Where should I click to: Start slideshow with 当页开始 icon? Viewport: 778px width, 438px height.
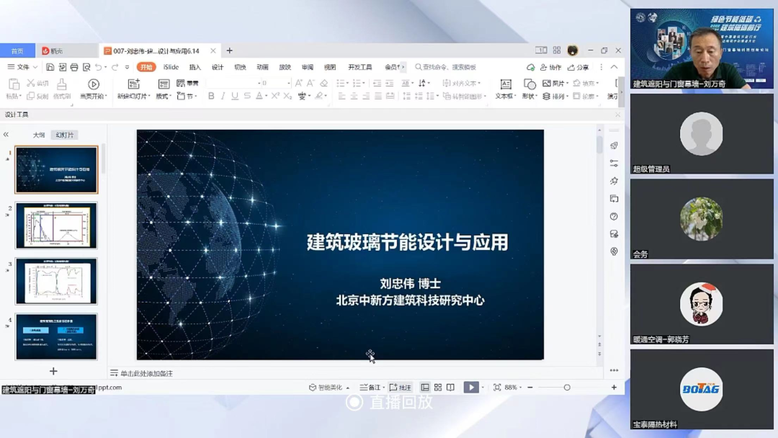[x=93, y=84]
